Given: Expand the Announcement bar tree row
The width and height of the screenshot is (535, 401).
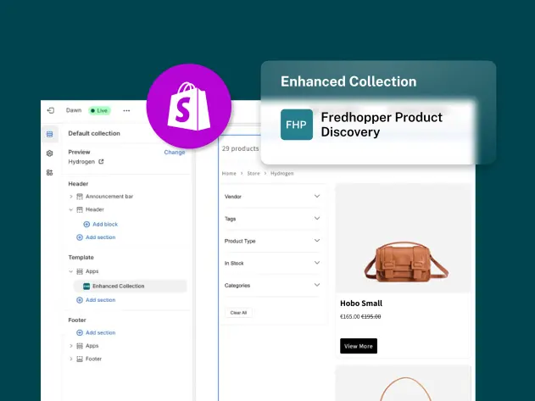Looking at the screenshot, I should (70, 196).
